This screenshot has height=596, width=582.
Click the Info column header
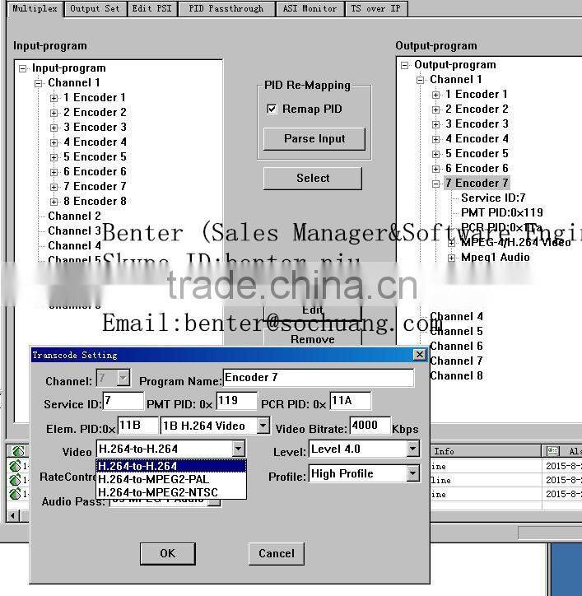[486, 451]
